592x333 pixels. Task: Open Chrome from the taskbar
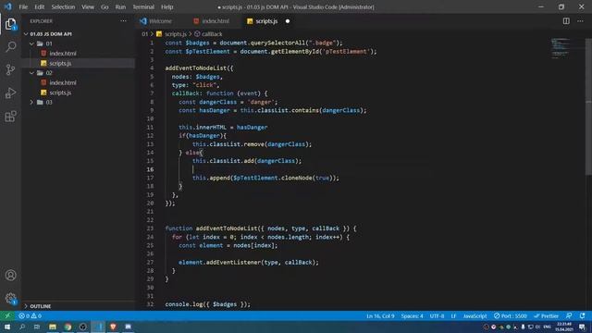(x=68, y=327)
